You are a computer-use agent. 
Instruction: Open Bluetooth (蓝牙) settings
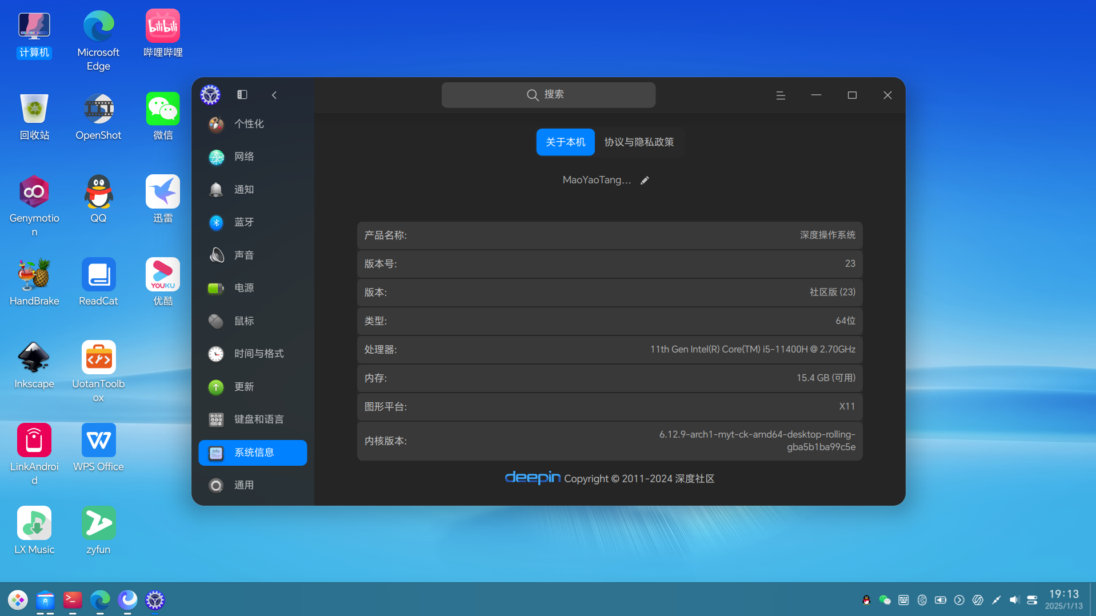[253, 222]
